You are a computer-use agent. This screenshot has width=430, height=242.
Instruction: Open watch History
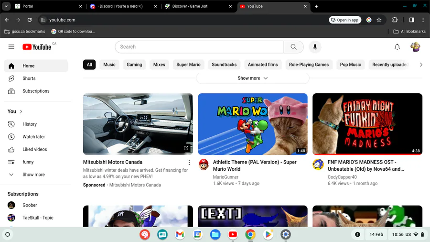click(x=36, y=124)
